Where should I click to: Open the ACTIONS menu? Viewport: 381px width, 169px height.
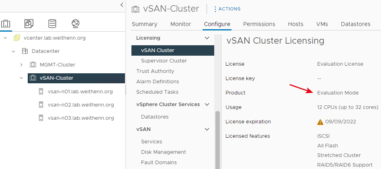227,9
